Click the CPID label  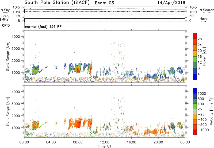[x=6, y=25]
